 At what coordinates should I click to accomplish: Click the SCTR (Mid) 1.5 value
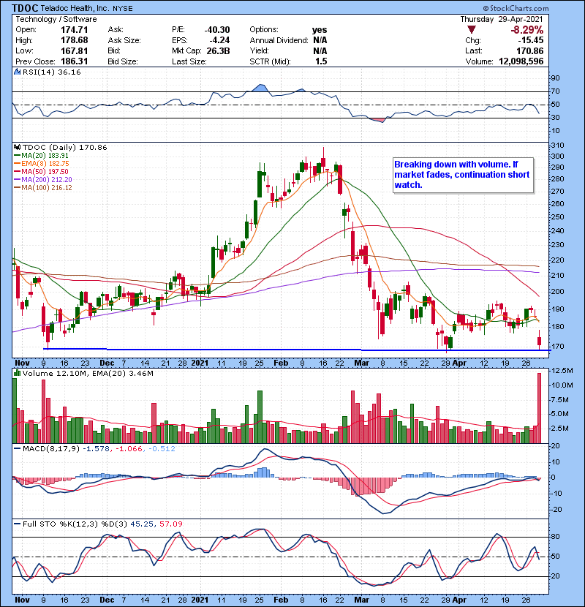coord(321,61)
